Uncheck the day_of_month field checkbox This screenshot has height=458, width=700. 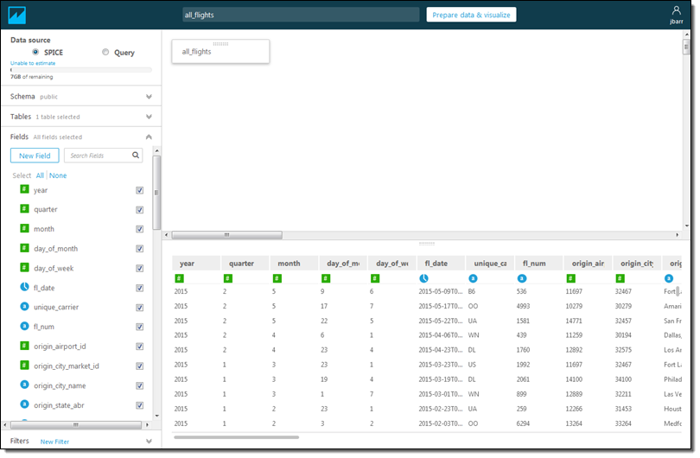pyautogui.click(x=140, y=249)
